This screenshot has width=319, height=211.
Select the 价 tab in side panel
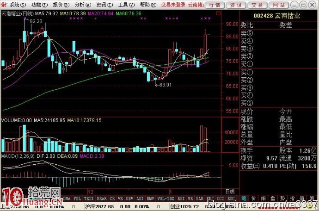pyautogui.click(x=253, y=199)
